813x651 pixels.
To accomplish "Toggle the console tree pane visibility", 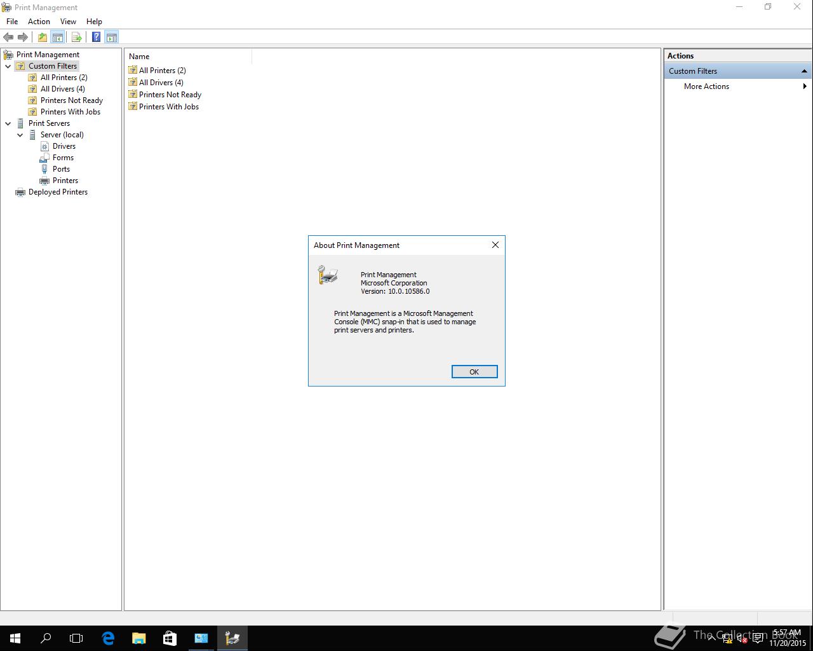I will pos(58,36).
